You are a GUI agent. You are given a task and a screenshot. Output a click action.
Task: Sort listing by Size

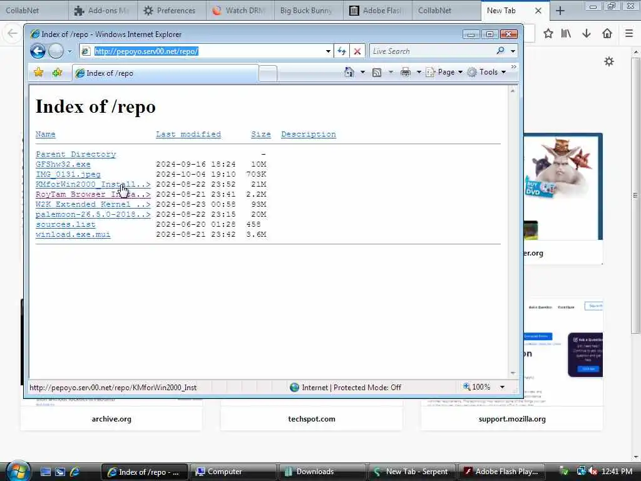[x=261, y=134]
